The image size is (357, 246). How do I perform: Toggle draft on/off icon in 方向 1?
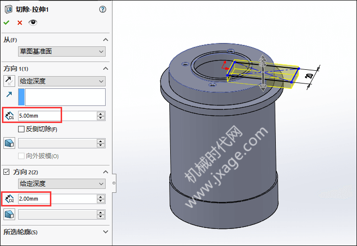coord(9,143)
